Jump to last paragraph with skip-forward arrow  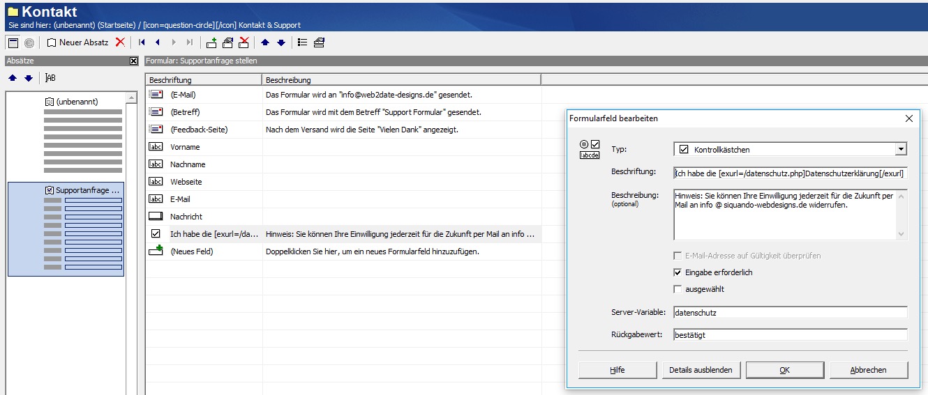(190, 42)
